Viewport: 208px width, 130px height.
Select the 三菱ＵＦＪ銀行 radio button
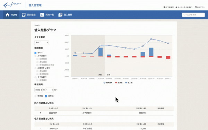pyautogui.click(x=35, y=68)
